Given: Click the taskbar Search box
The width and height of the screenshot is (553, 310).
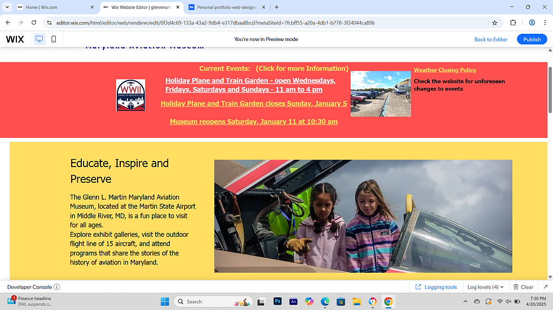Looking at the screenshot, I should [x=213, y=302].
